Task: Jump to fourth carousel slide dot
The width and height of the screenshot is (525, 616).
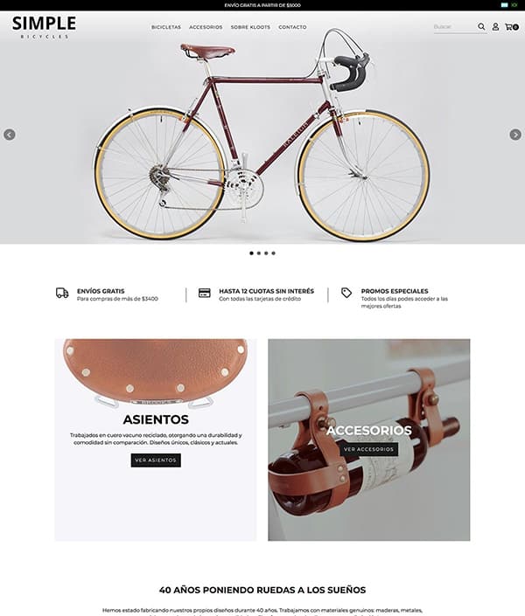Action: tap(274, 253)
